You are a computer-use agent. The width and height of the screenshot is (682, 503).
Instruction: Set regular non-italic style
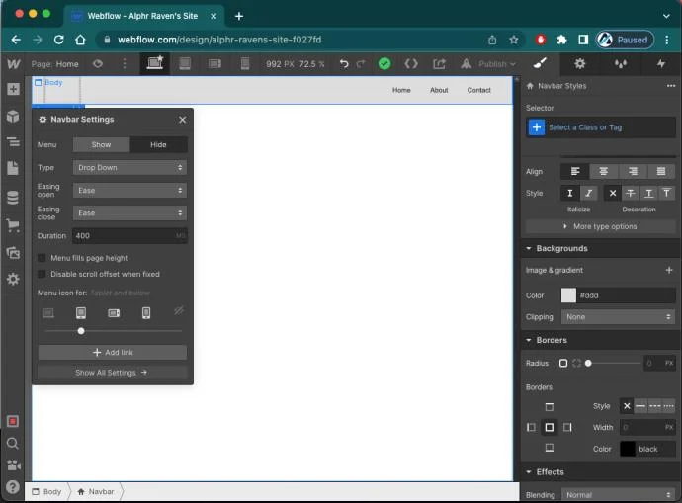[x=569, y=193]
